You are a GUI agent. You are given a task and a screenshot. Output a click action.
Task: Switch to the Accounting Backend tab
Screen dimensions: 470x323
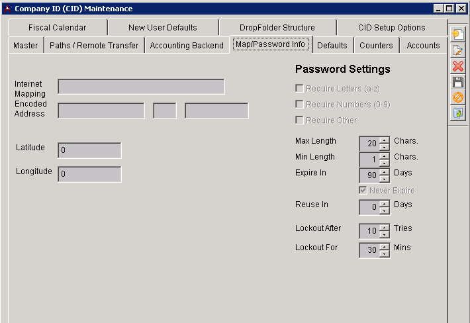pyautogui.click(x=187, y=46)
